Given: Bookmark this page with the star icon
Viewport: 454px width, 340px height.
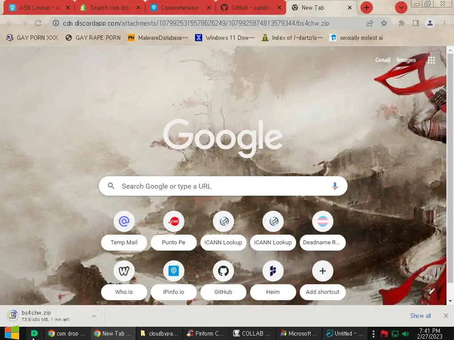Looking at the screenshot, I should tap(384, 23).
